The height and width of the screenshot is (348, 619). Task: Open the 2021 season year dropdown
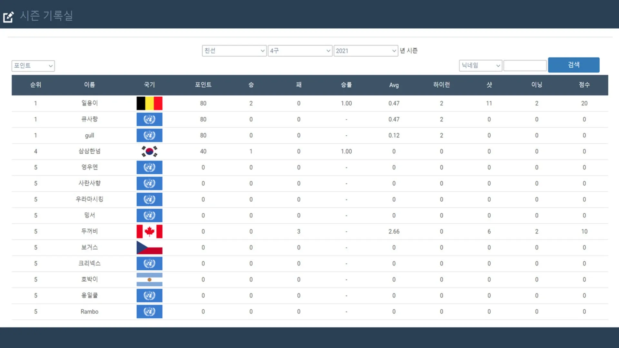[x=366, y=51]
